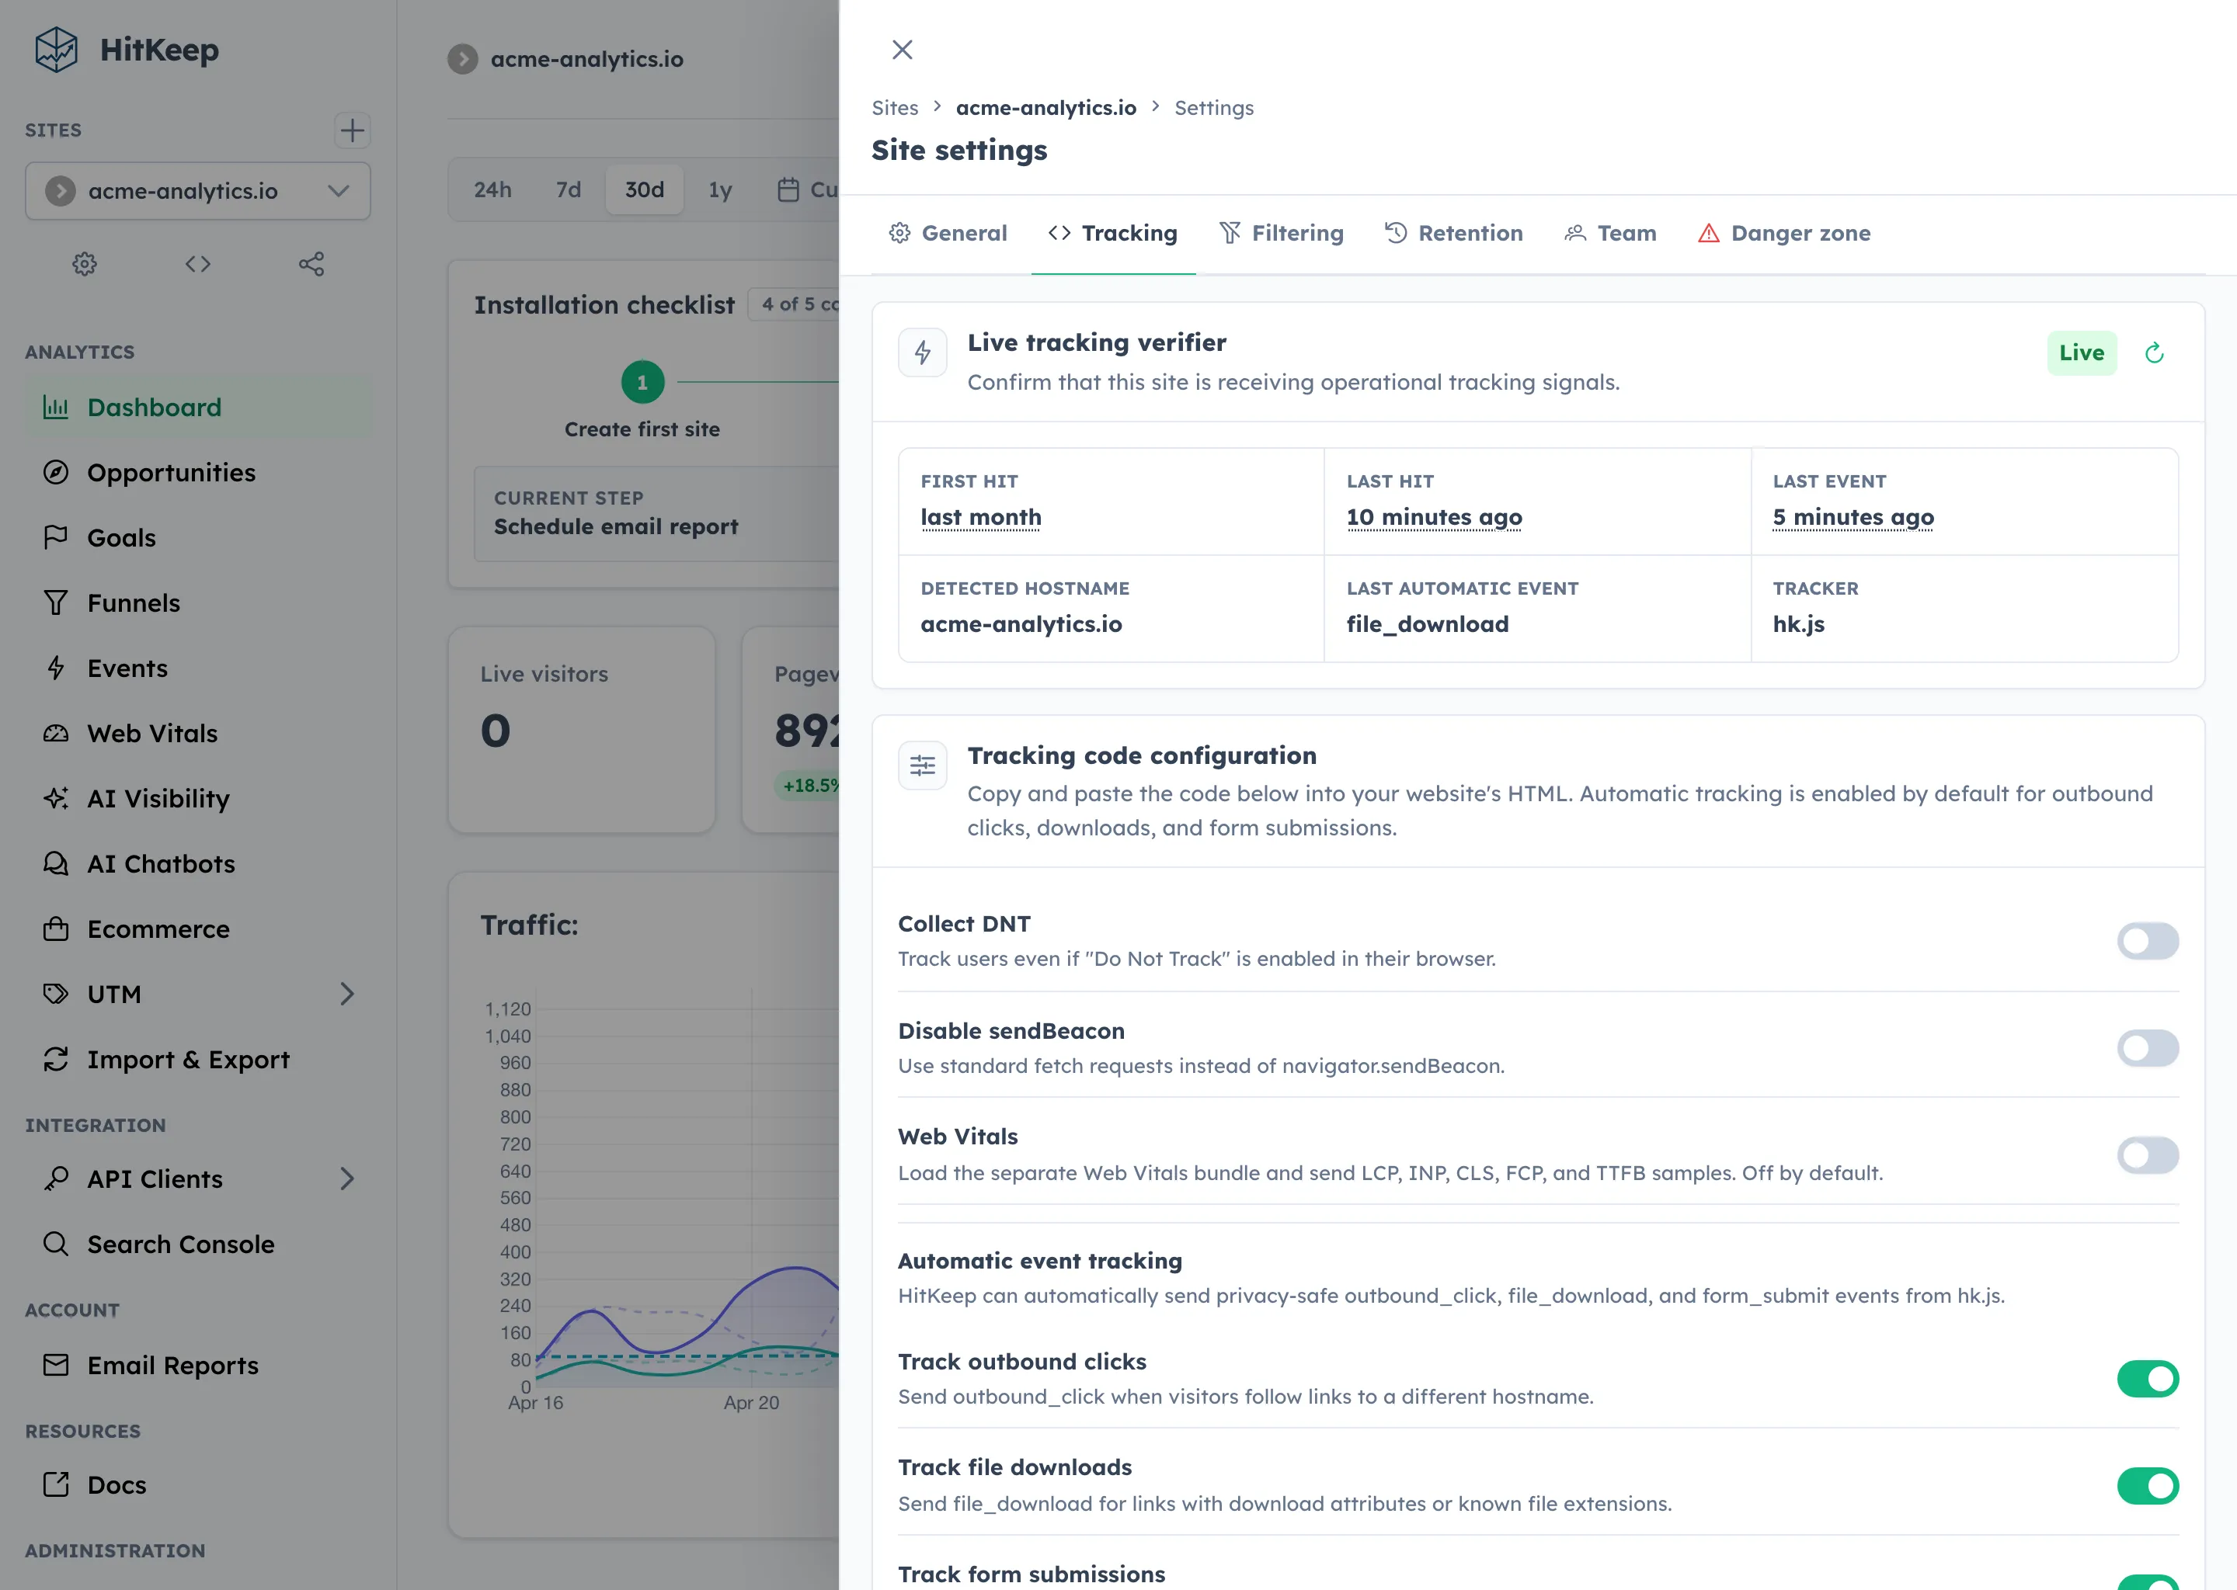The width and height of the screenshot is (2237, 1590).
Task: Click the 'file_download' automatic event value
Action: (x=1427, y=623)
